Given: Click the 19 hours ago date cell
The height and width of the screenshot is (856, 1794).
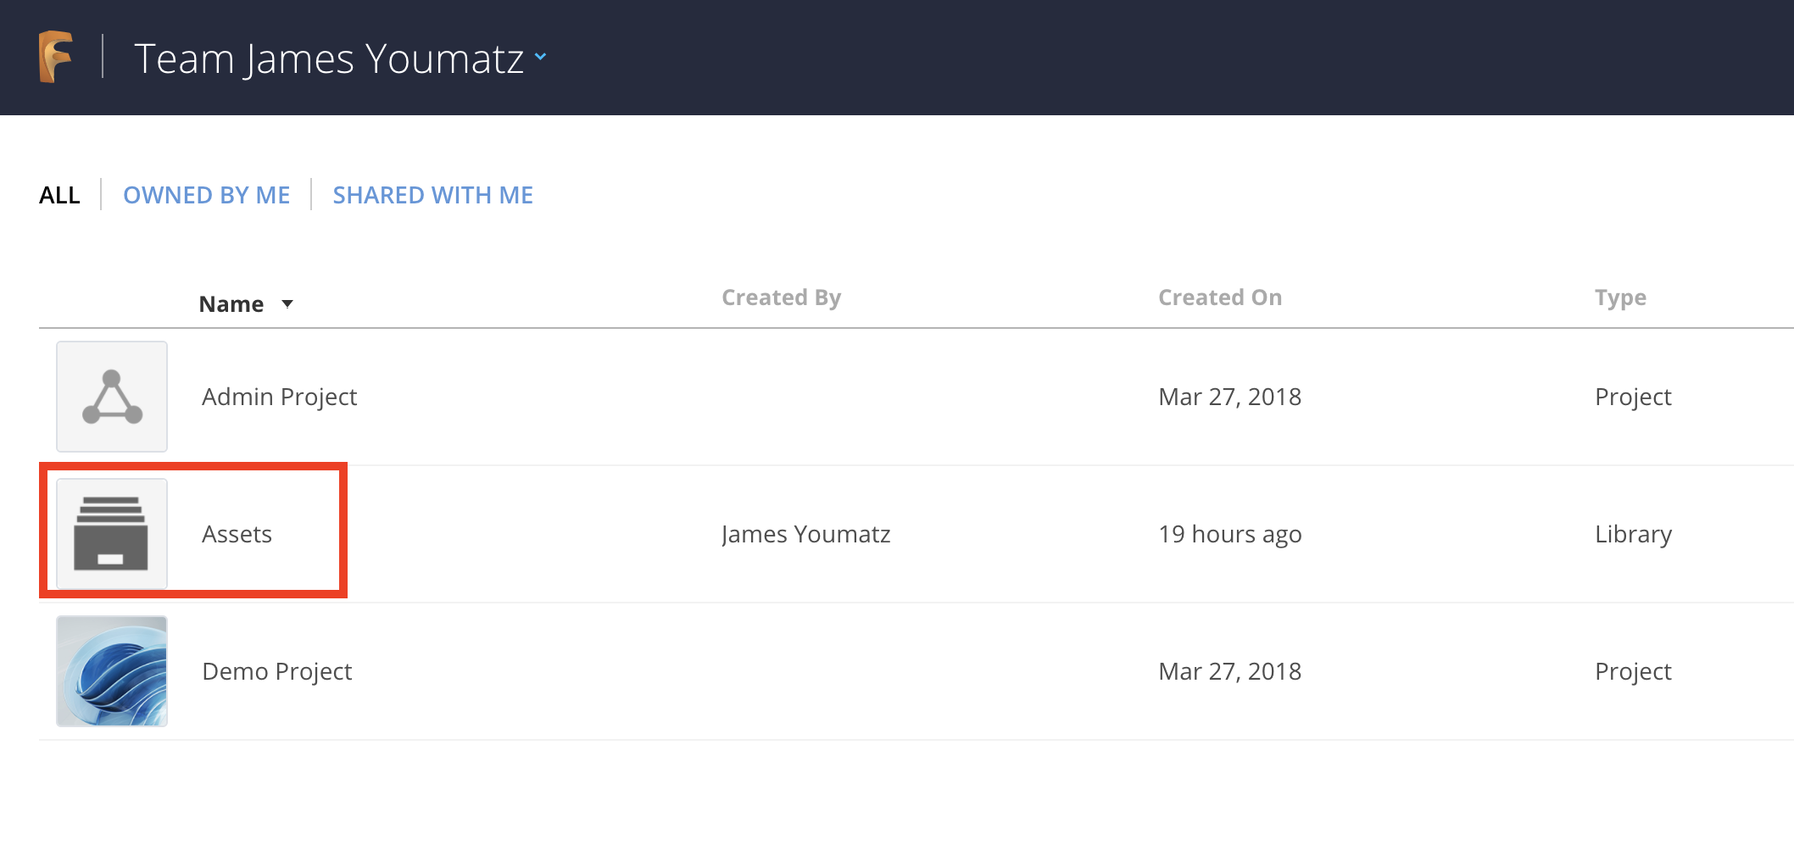Looking at the screenshot, I should (x=1229, y=534).
